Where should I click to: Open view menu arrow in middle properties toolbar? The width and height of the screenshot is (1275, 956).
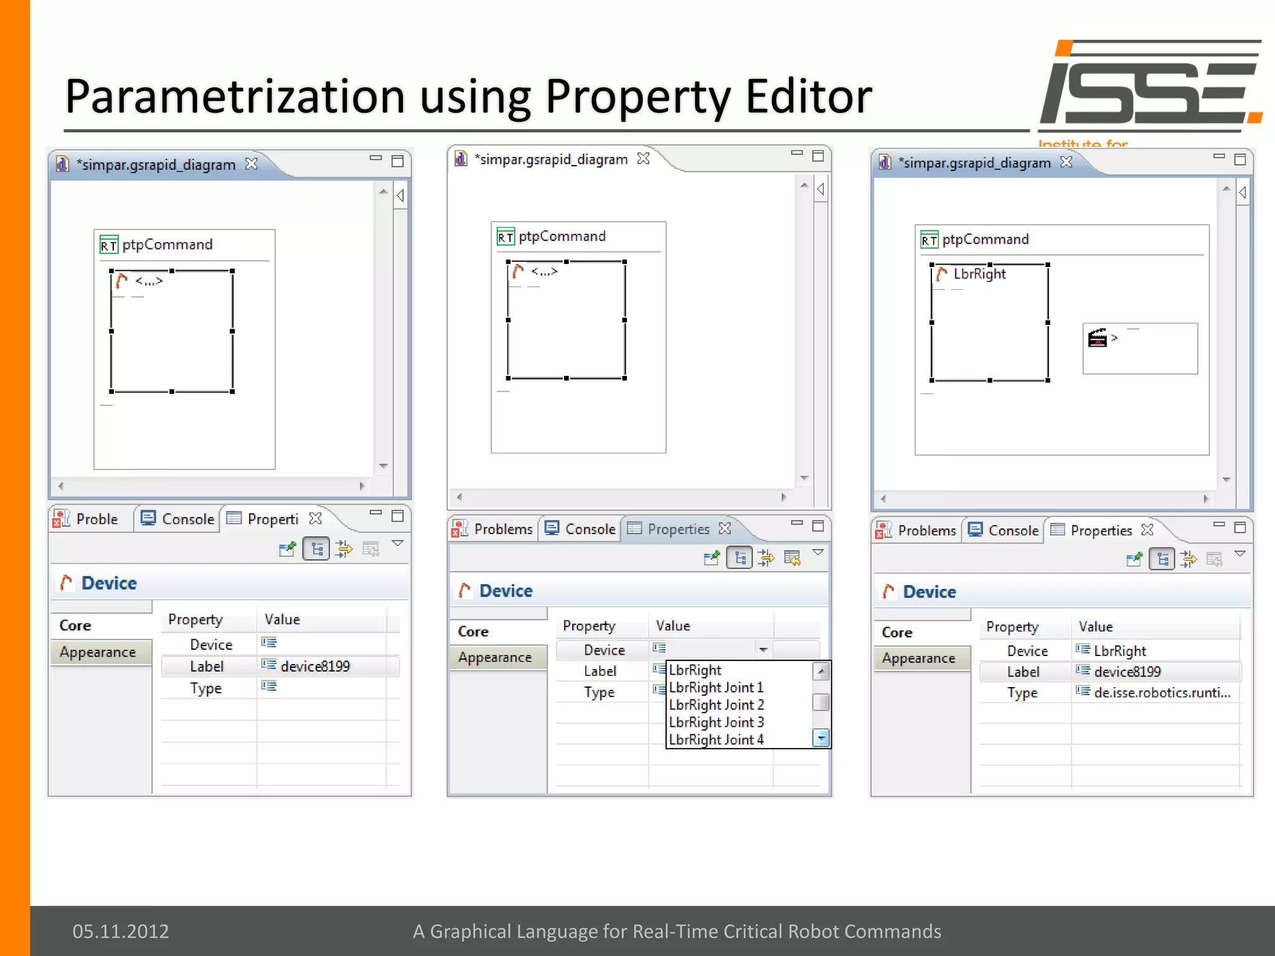(819, 553)
